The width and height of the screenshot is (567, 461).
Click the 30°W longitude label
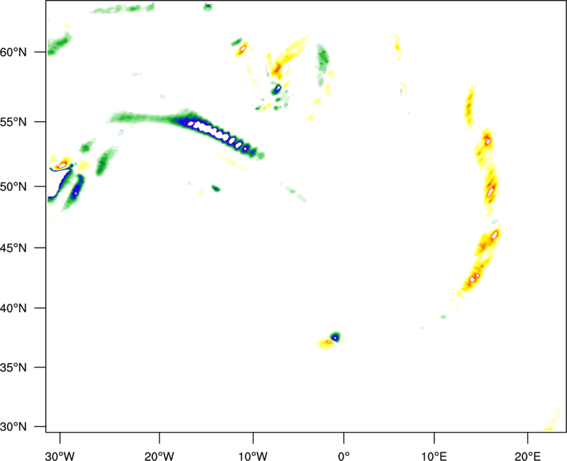60,456
